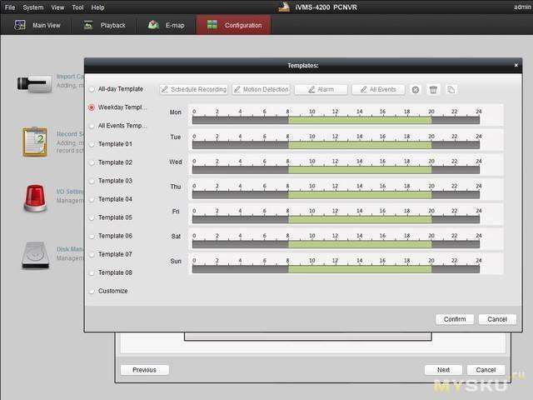Screen dimensions: 533x400
Task: Click the Import Camera icon in sidebar
Action: [x=34, y=83]
